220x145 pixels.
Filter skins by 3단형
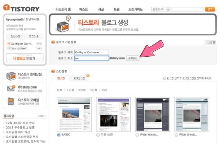[93, 90]
